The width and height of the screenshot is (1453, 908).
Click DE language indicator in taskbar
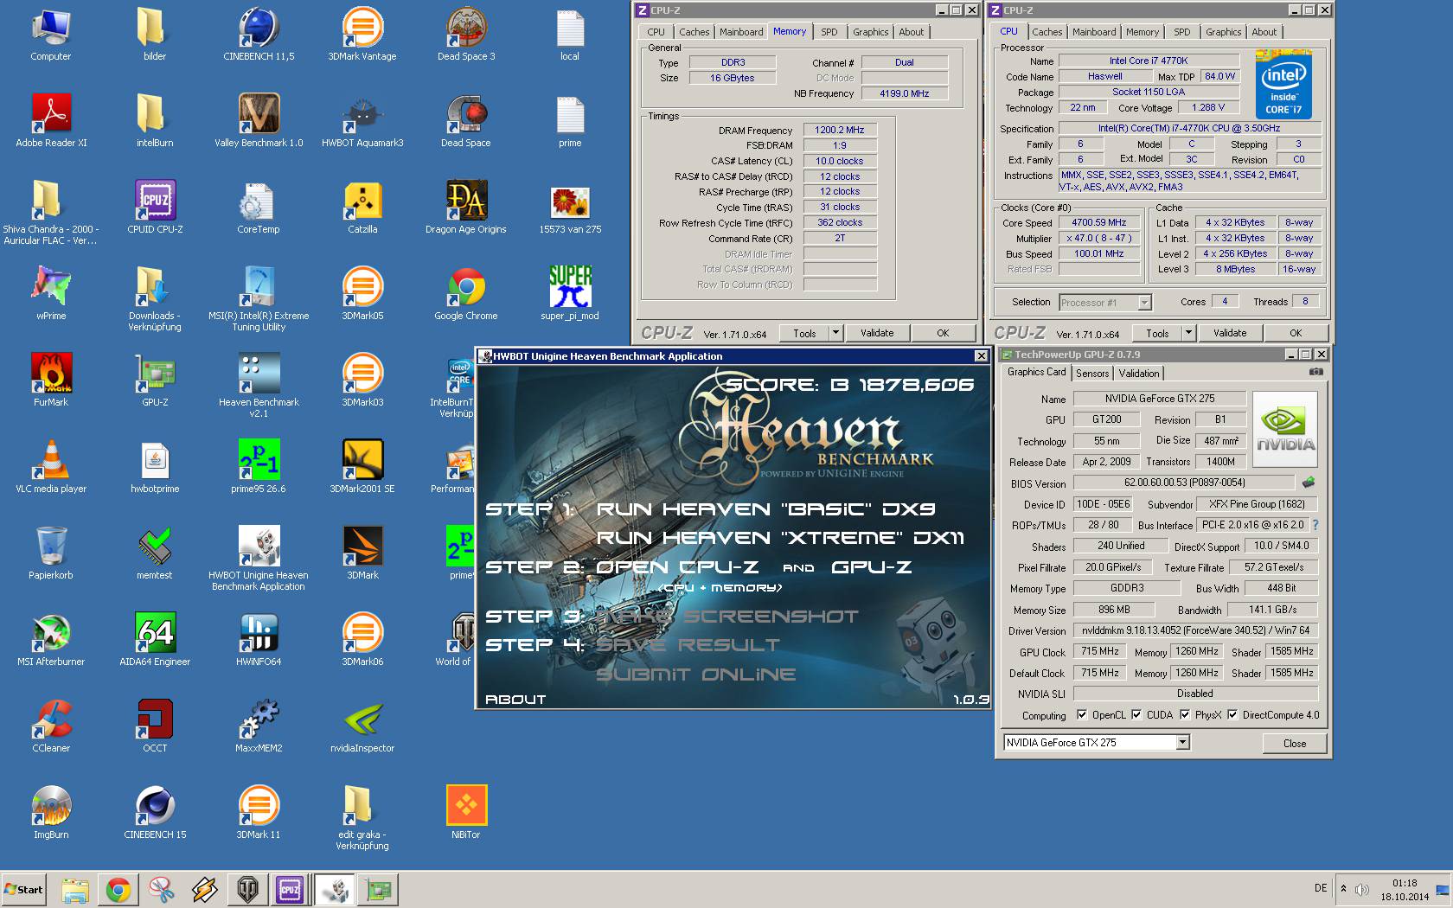coord(1321,888)
